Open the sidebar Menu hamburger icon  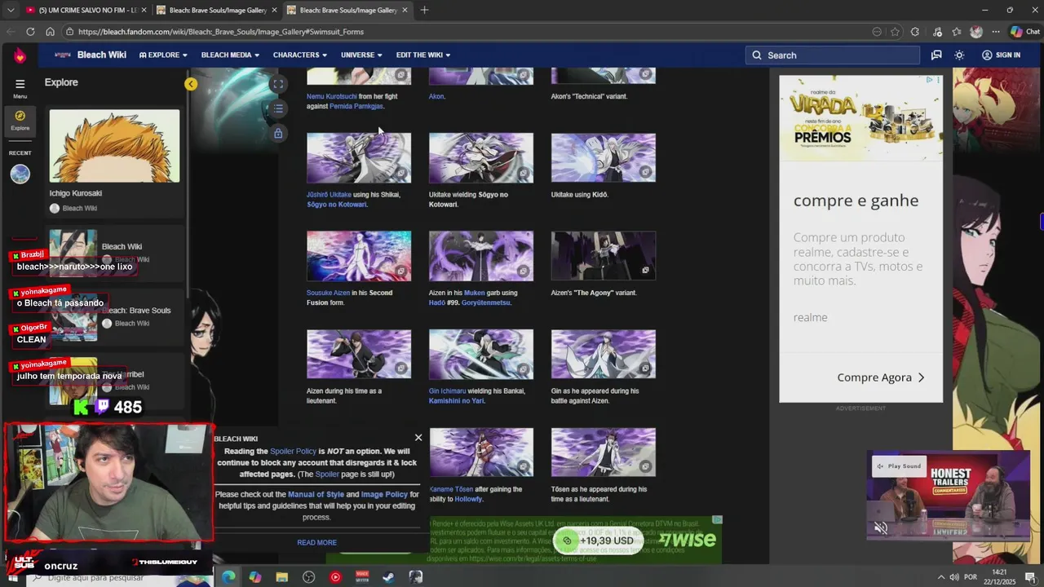pyautogui.click(x=20, y=83)
